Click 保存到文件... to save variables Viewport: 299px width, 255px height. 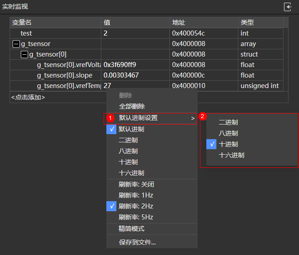(137, 242)
